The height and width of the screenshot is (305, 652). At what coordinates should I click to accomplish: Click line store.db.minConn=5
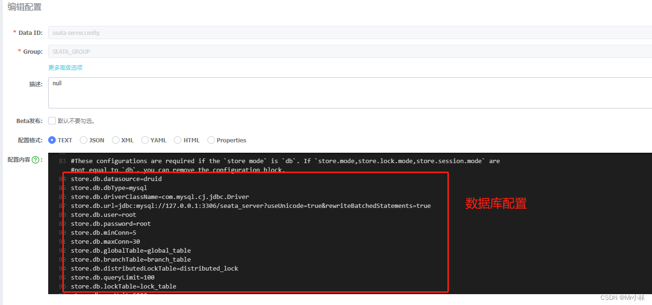pyautogui.click(x=103, y=232)
